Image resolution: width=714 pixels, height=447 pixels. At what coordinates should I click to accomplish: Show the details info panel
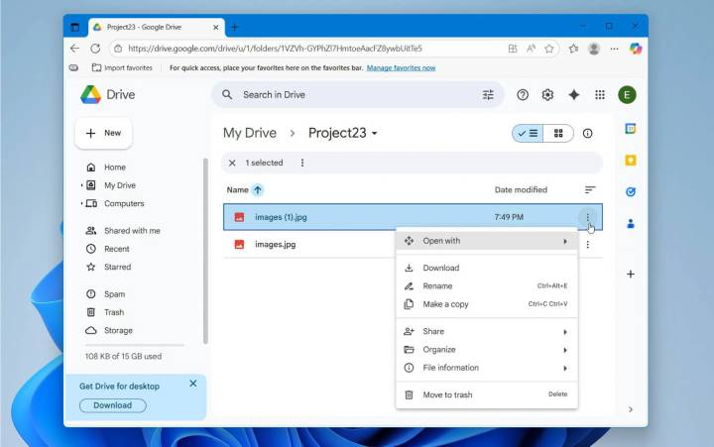[x=587, y=134]
